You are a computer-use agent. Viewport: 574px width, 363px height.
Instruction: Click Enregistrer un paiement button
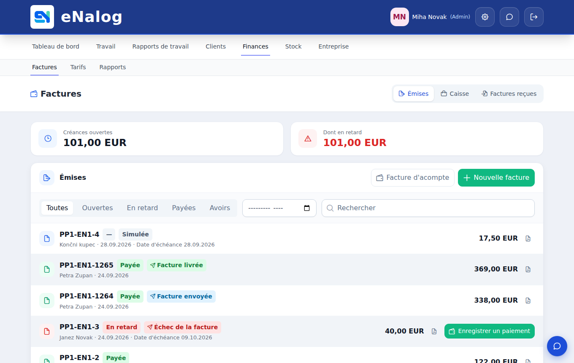pos(490,331)
